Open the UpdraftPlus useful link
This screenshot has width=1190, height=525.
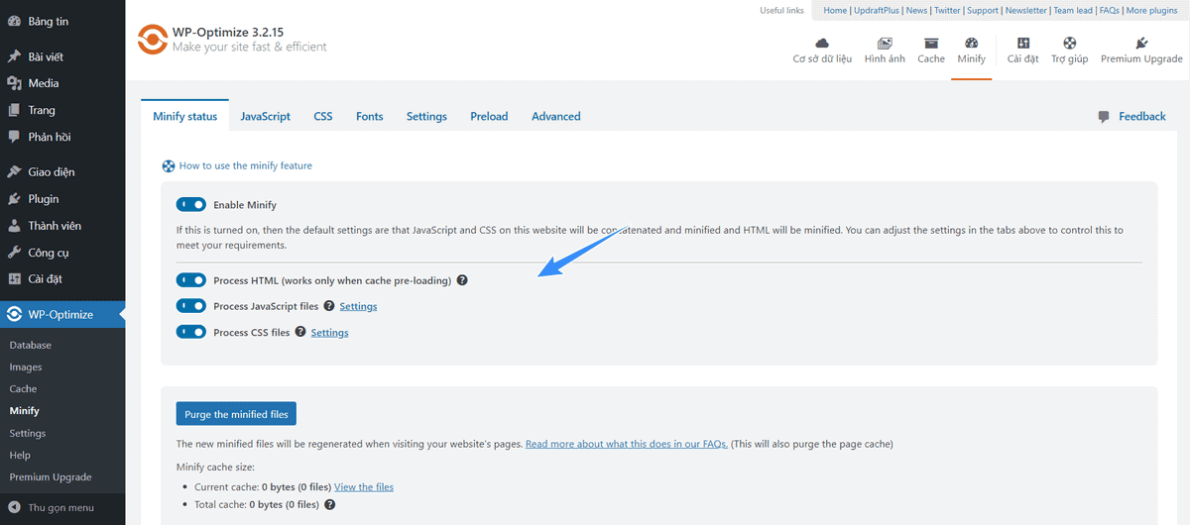[877, 10]
